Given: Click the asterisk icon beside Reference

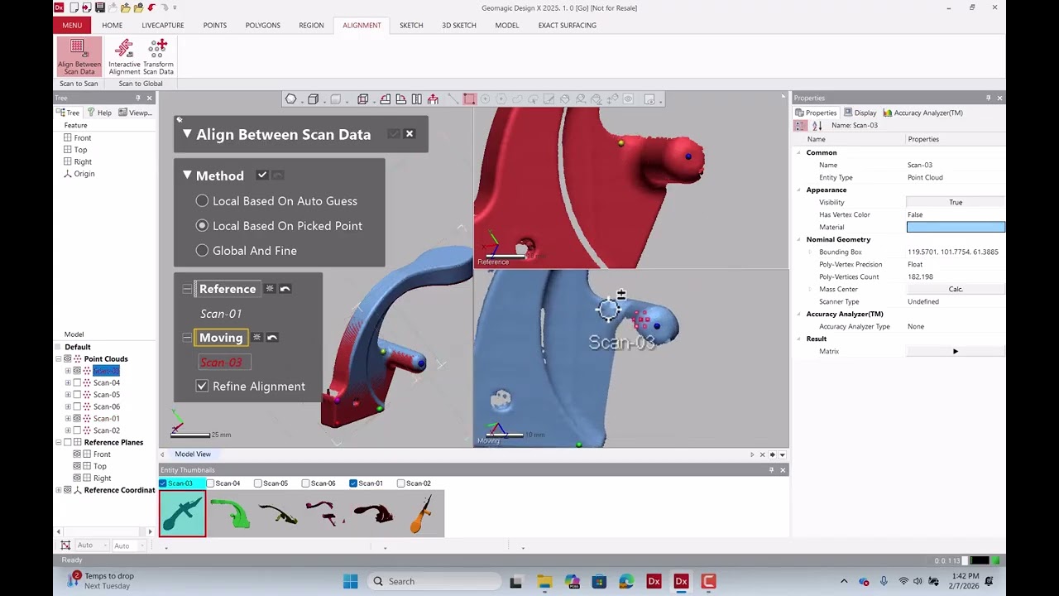Looking at the screenshot, I should (x=270, y=289).
